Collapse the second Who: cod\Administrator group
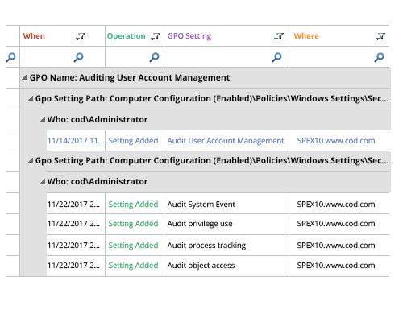The width and height of the screenshot is (403, 314). (43, 181)
